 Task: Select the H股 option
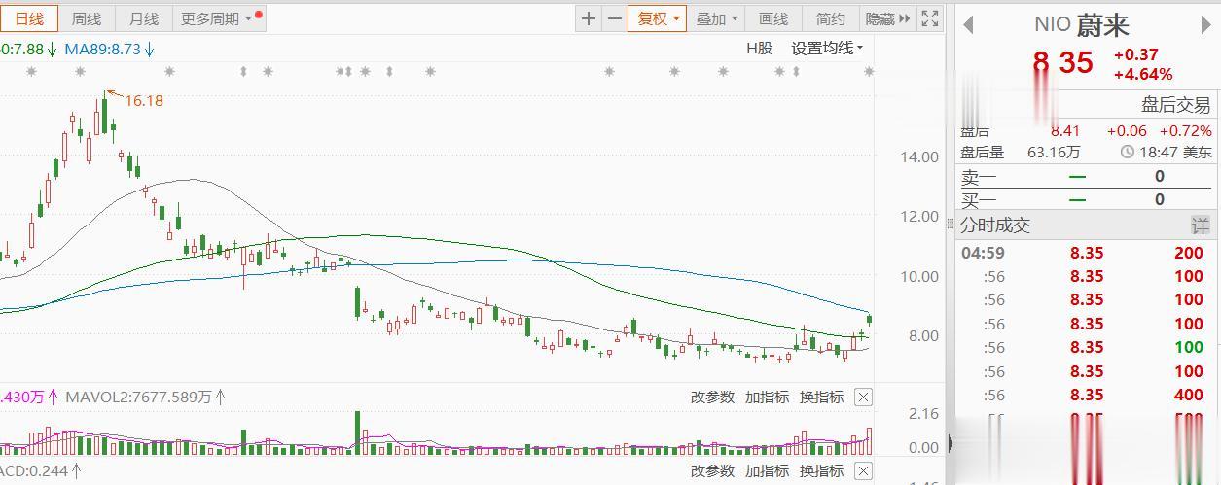click(x=759, y=48)
